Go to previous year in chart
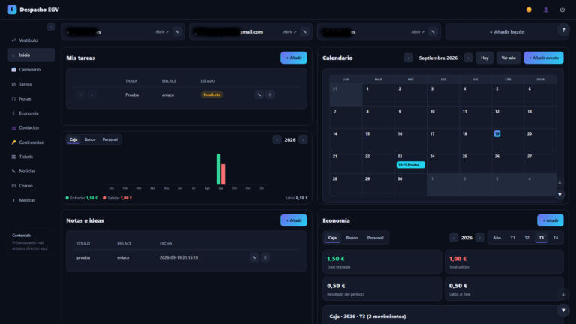Screen dimensions: 576x324 277,140
